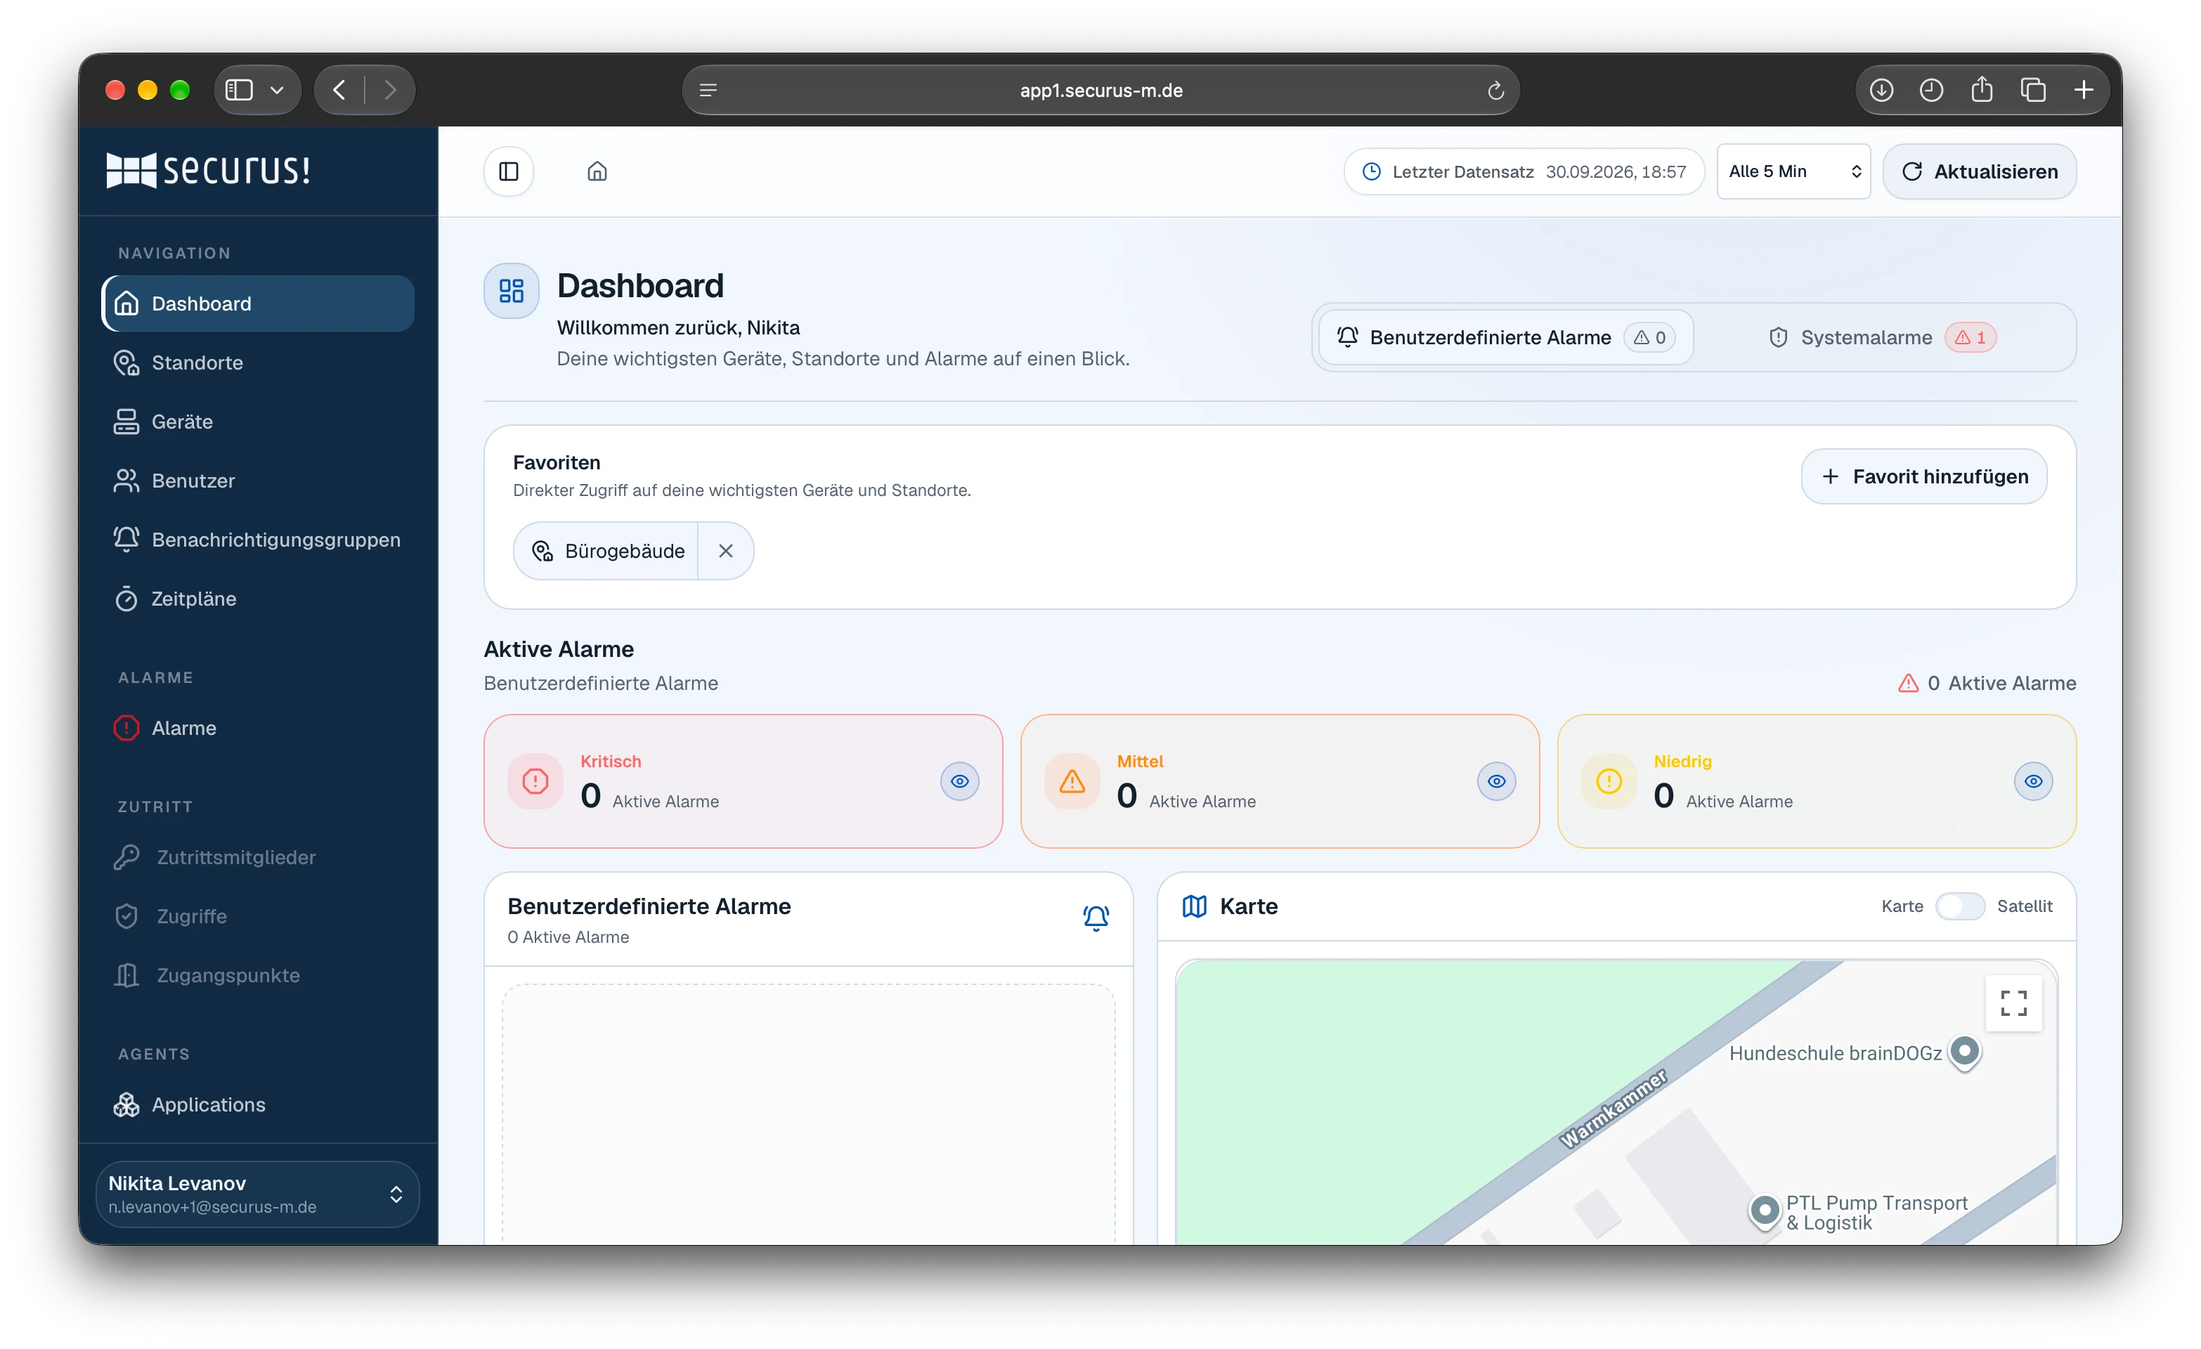Toggle the Karte/Satellit map switch
Viewport: 2201px width, 1349px height.
[1959, 906]
